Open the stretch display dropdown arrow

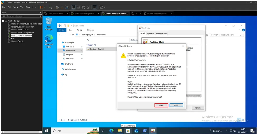[105, 7]
